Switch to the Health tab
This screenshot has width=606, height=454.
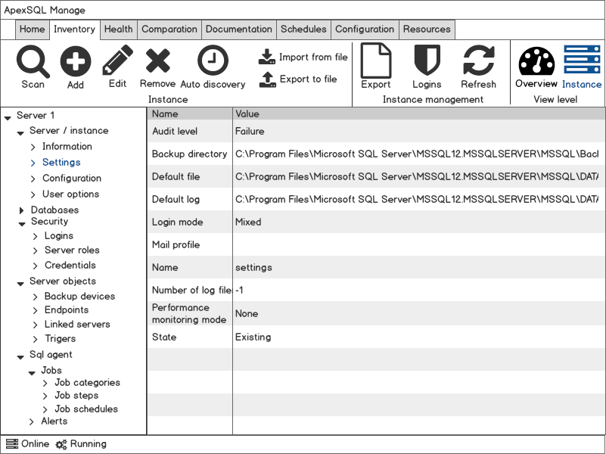coord(118,30)
